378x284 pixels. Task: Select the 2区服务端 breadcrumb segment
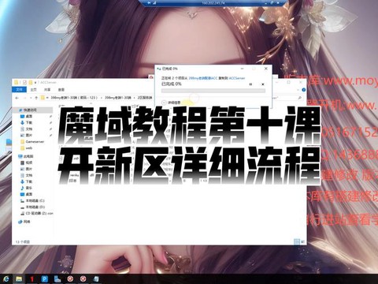[145, 98]
